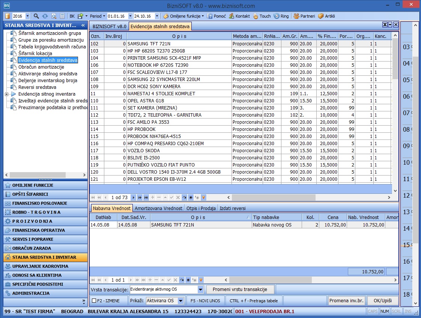421x318 pixels.
Task: Open the start date 01.01.16 dropdown
Action: (x=130, y=16)
